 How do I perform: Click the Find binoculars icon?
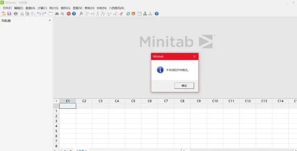click(57, 14)
